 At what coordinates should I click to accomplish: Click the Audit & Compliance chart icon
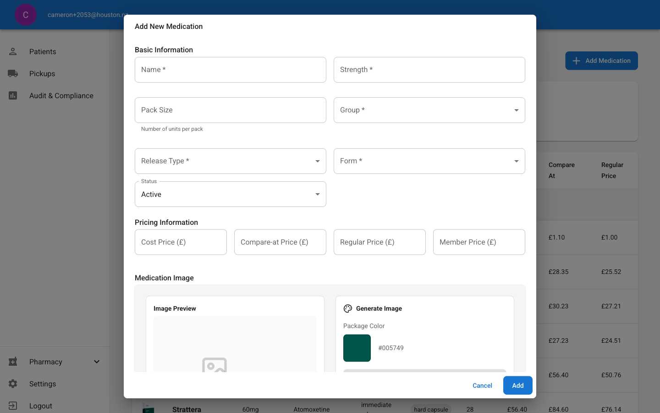13,95
